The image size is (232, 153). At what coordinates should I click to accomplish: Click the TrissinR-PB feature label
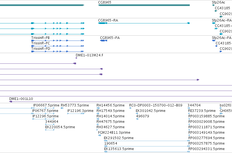tap(40, 38)
